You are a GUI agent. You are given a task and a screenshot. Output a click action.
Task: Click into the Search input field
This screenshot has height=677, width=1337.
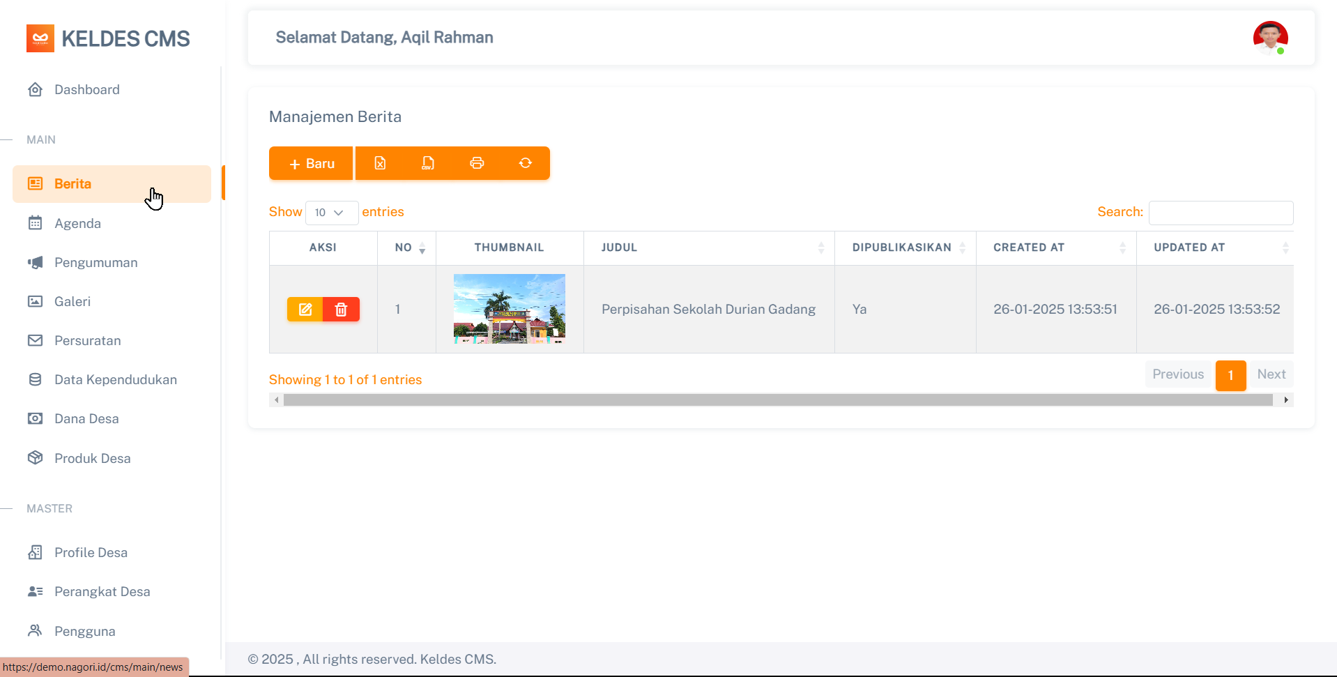tap(1221, 213)
